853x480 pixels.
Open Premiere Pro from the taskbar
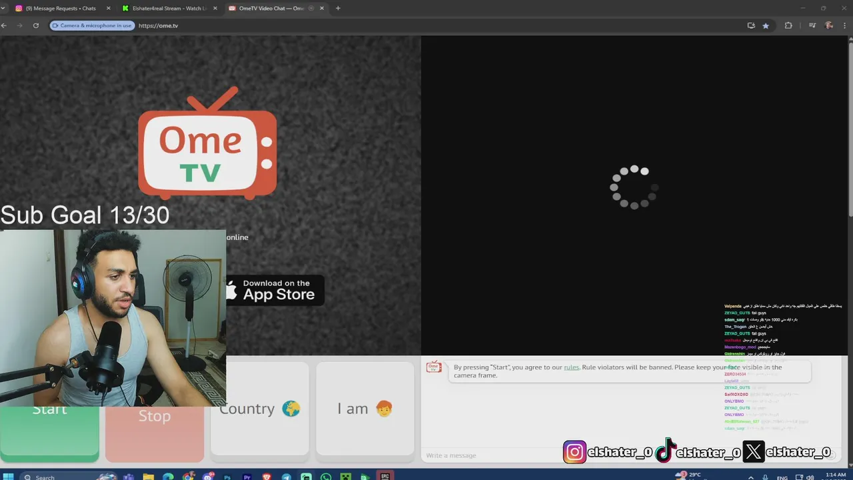pos(247,477)
